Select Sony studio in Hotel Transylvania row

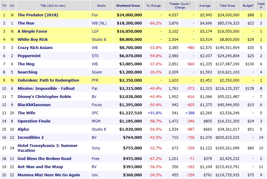click(x=96, y=148)
